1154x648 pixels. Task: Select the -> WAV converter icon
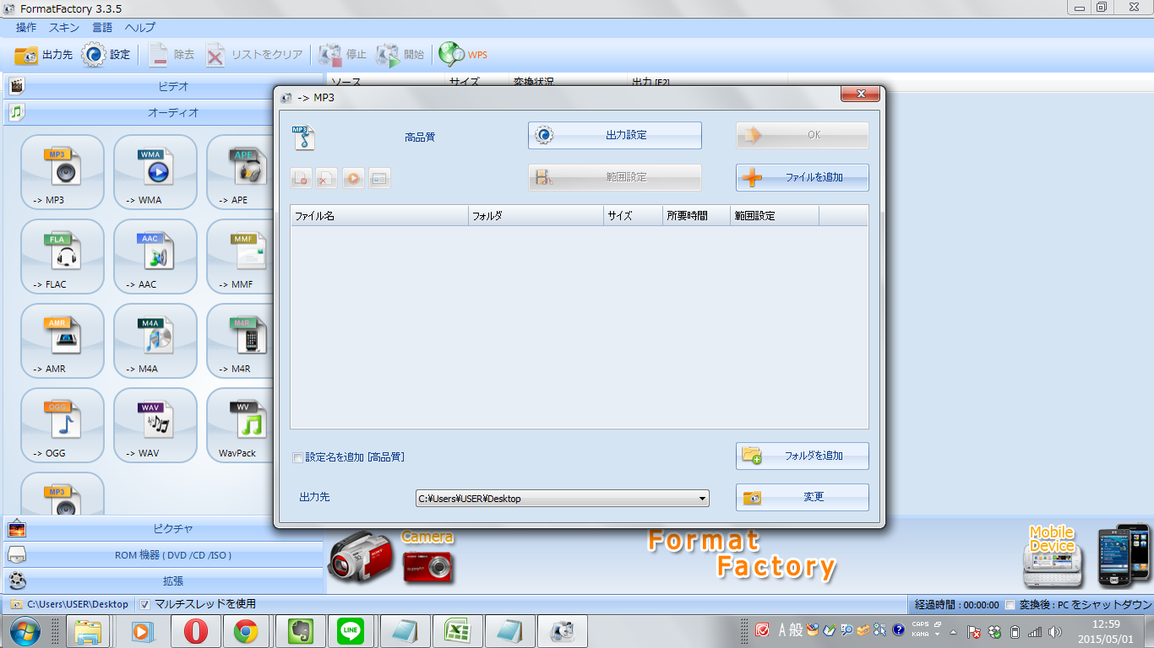[x=155, y=425]
